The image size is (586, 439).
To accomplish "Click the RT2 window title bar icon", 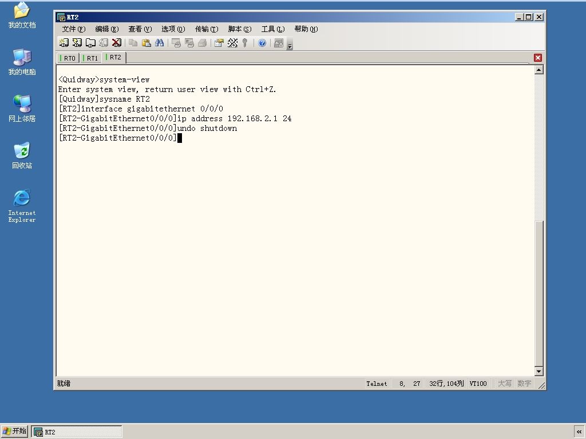I will pyautogui.click(x=61, y=17).
